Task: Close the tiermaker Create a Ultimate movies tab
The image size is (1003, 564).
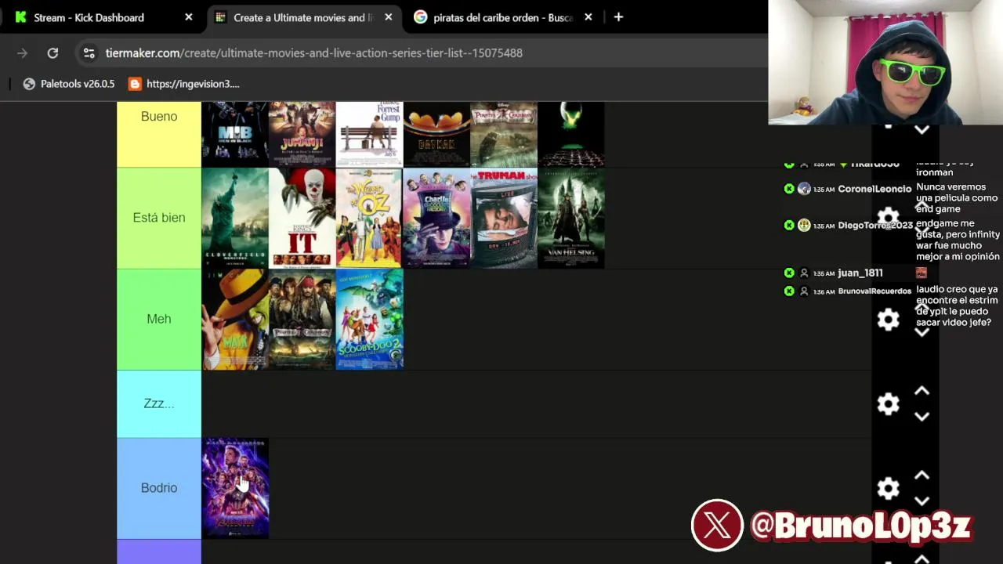Action: coord(388,16)
